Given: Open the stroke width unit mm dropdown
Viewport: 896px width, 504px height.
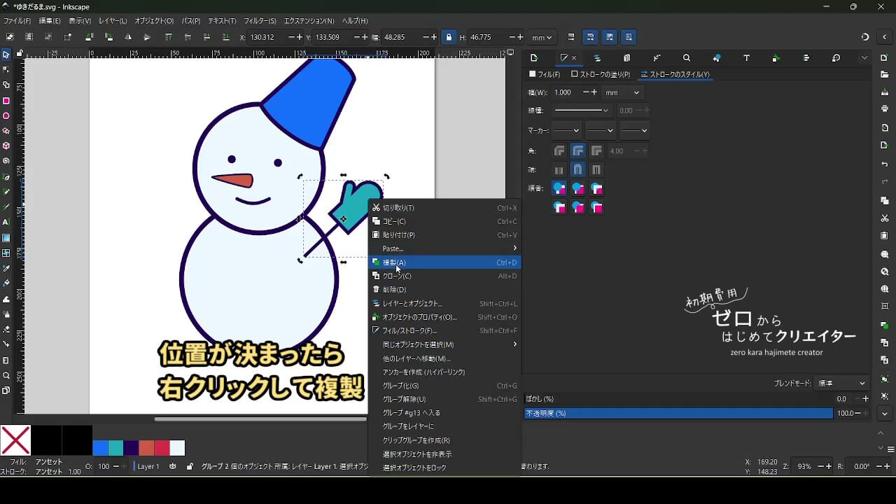Looking at the screenshot, I should (x=622, y=92).
